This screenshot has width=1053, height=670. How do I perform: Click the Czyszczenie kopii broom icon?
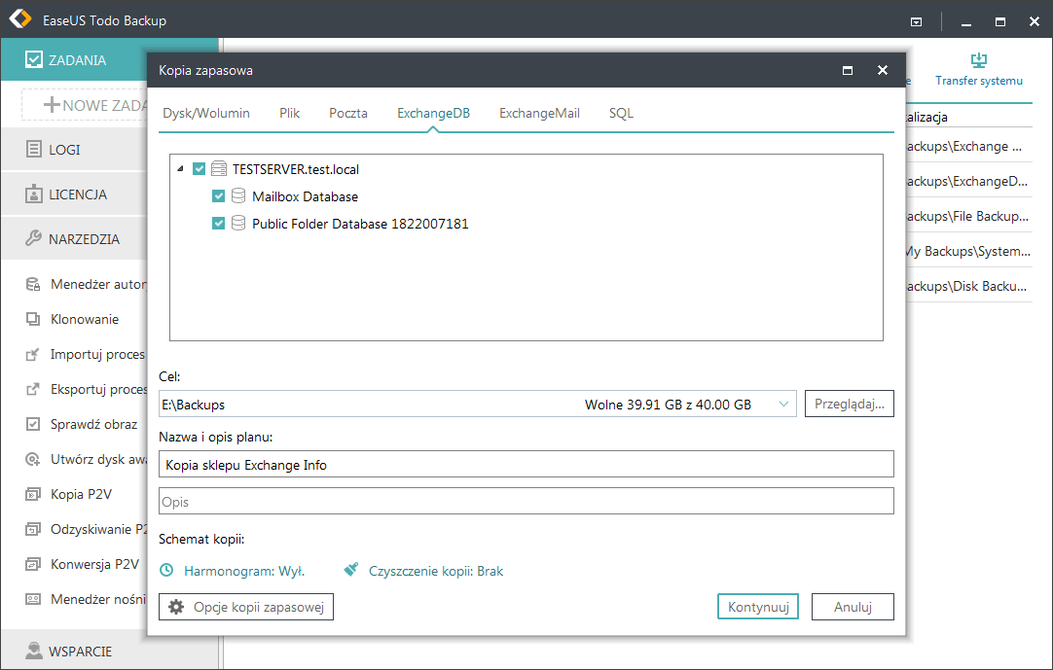351,571
